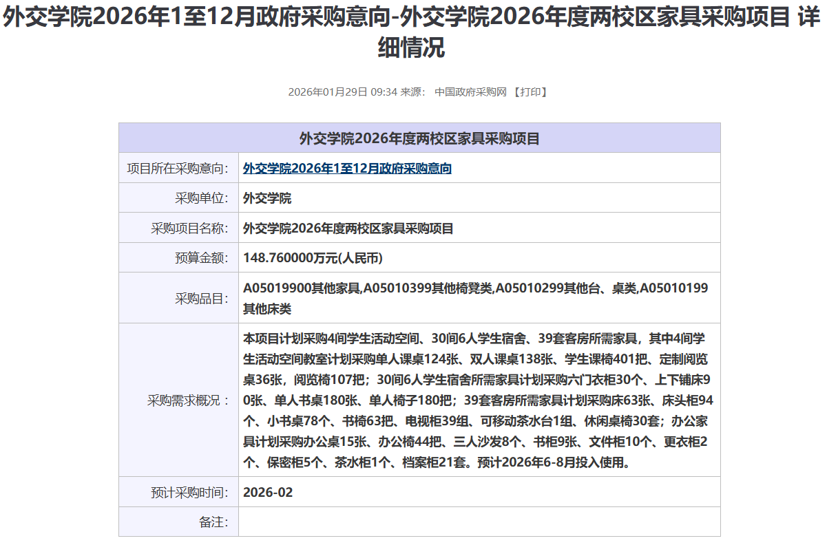The height and width of the screenshot is (545, 827).
Task: Click the project name value in the table
Action: tap(348, 228)
